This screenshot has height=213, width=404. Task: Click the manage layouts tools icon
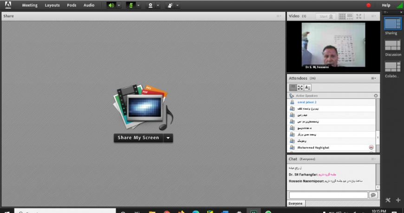tap(388, 200)
